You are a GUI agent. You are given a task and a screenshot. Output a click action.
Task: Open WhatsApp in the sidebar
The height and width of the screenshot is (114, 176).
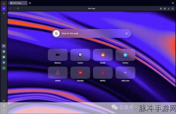tap(4, 57)
